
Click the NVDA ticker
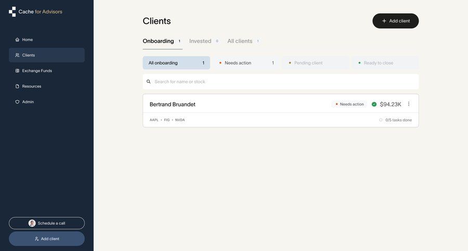tap(180, 120)
